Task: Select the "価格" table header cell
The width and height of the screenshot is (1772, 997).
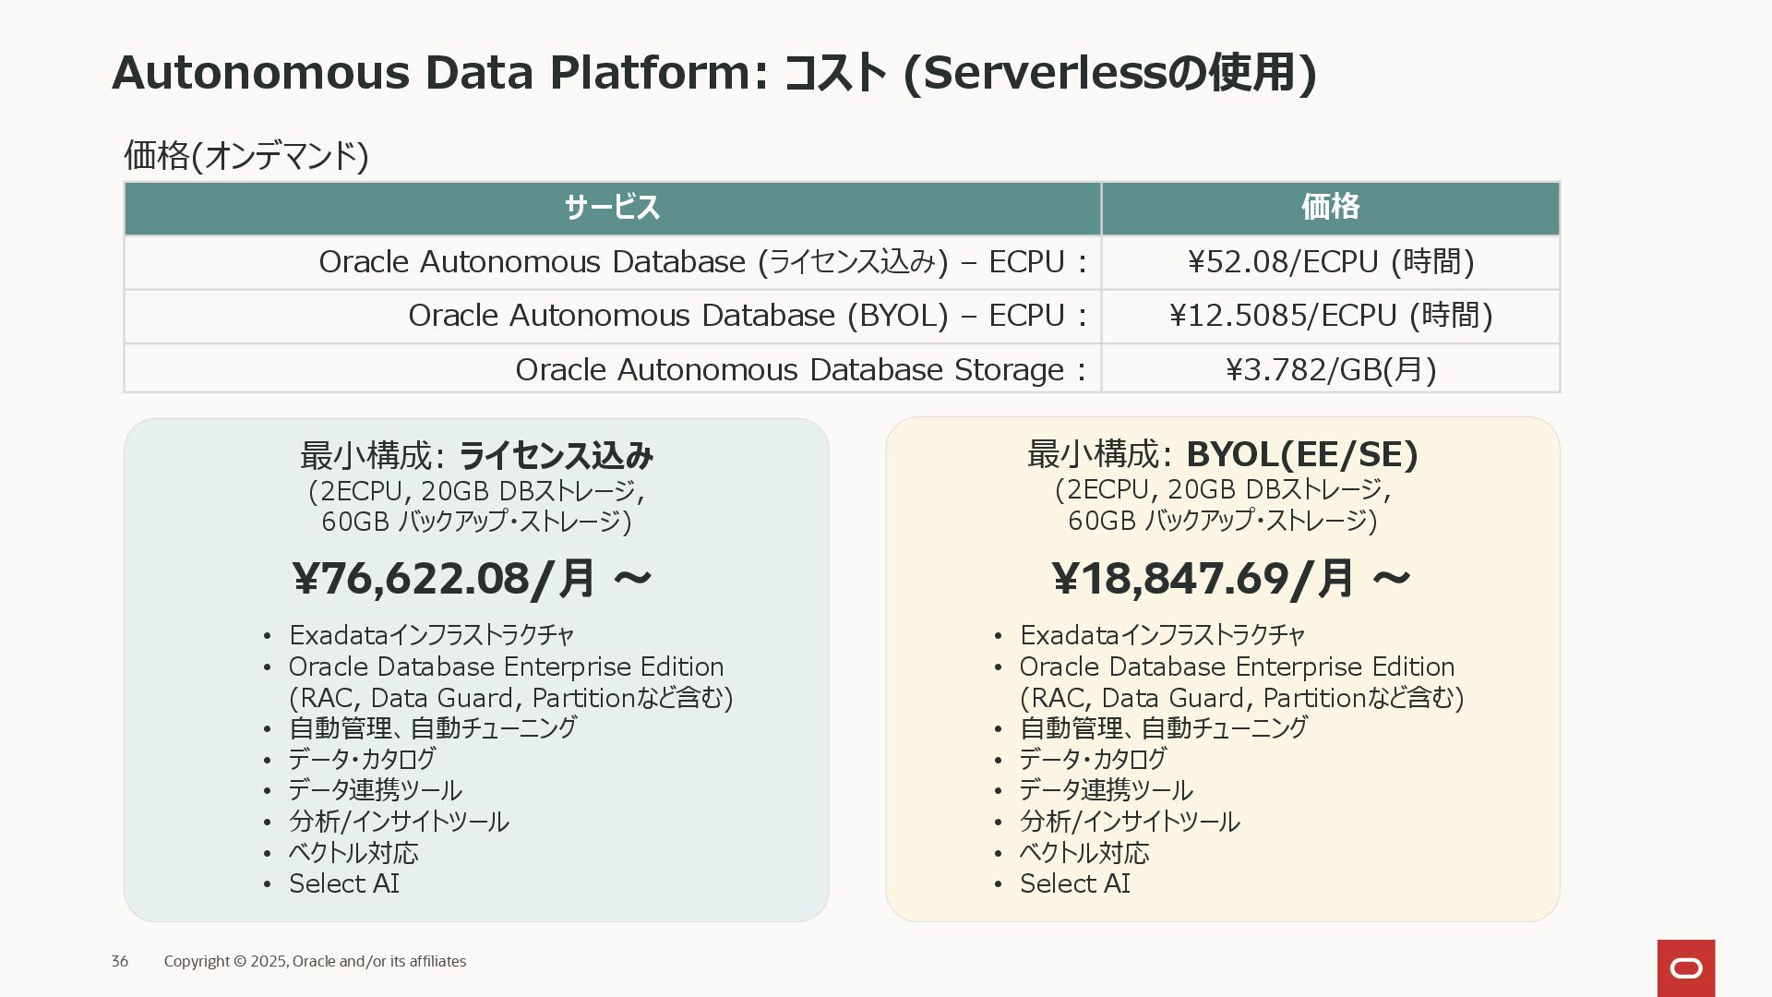Action: coord(1330,208)
